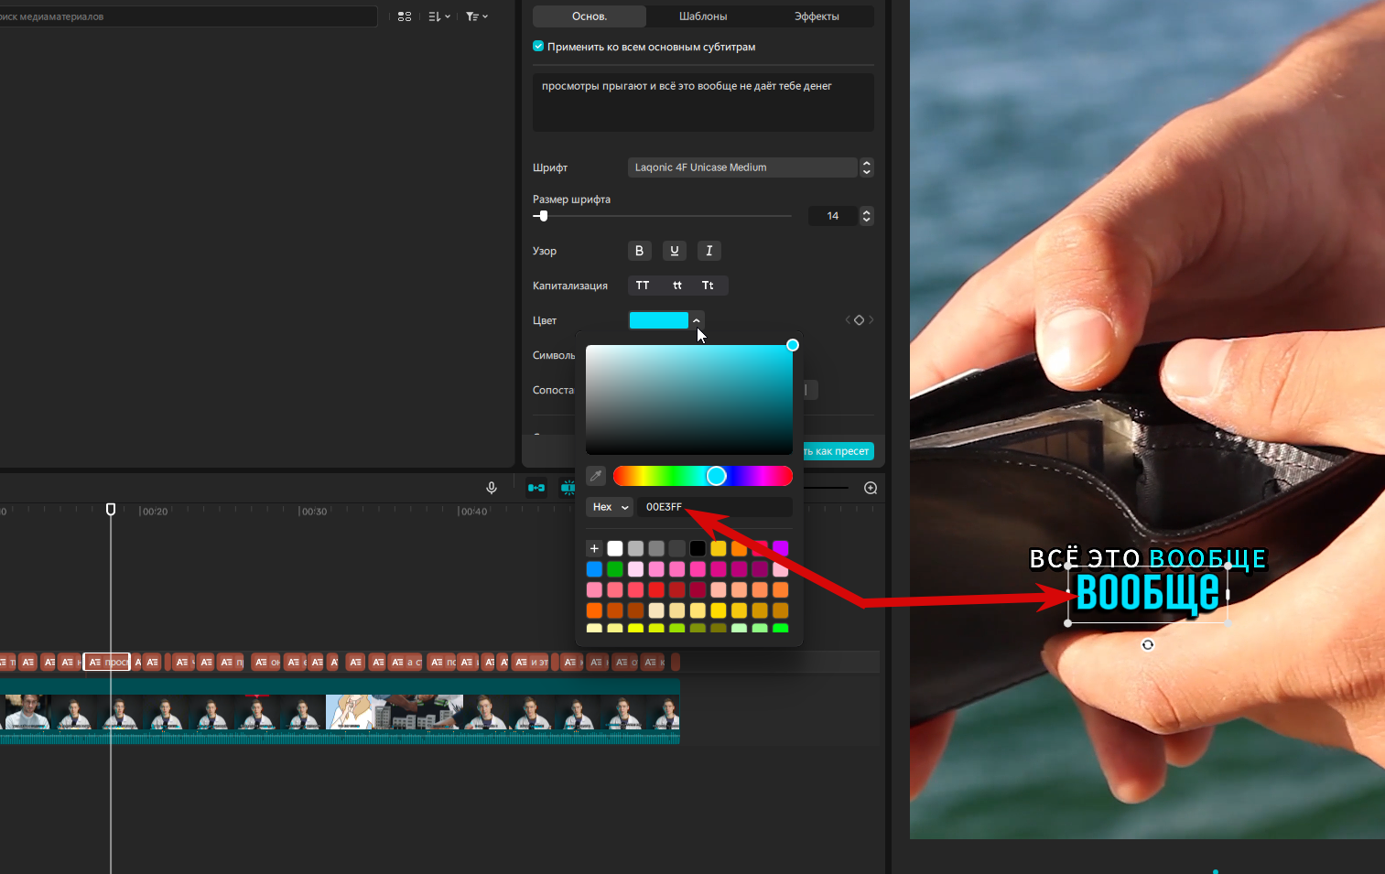Toggle main track magnet icon

(x=536, y=488)
